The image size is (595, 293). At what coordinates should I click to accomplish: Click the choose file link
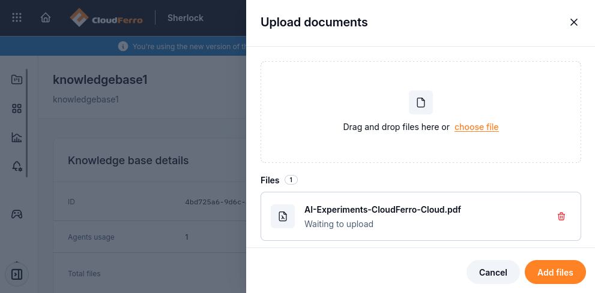[477, 127]
